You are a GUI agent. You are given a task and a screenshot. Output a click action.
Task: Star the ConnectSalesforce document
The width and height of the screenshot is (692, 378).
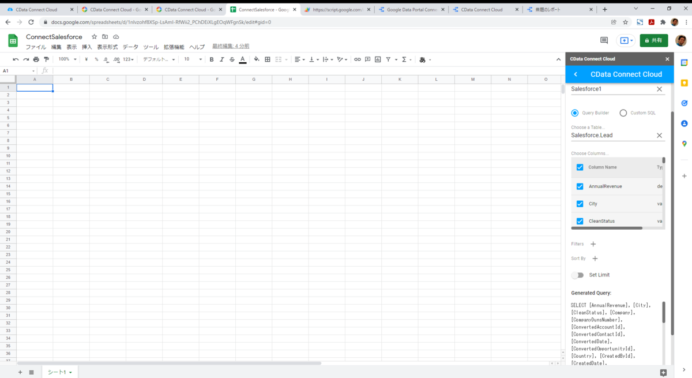(95, 37)
